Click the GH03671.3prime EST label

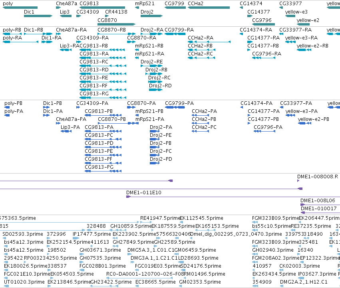[100, 250]
